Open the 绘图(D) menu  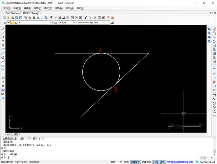[x=59, y=8]
